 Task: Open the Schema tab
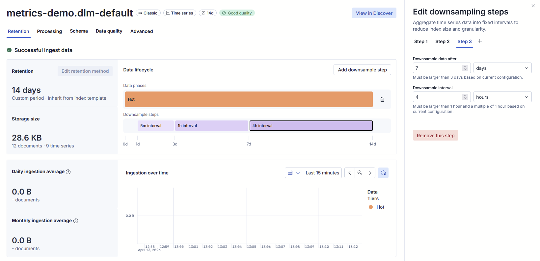[x=79, y=31]
